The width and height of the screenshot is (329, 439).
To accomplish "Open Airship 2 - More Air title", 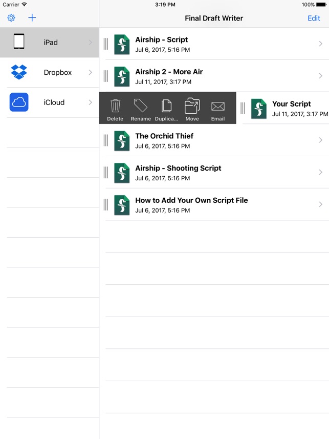I will (169, 72).
